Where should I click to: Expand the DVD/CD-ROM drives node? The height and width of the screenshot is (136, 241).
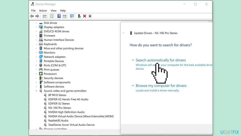[x=36, y=31]
